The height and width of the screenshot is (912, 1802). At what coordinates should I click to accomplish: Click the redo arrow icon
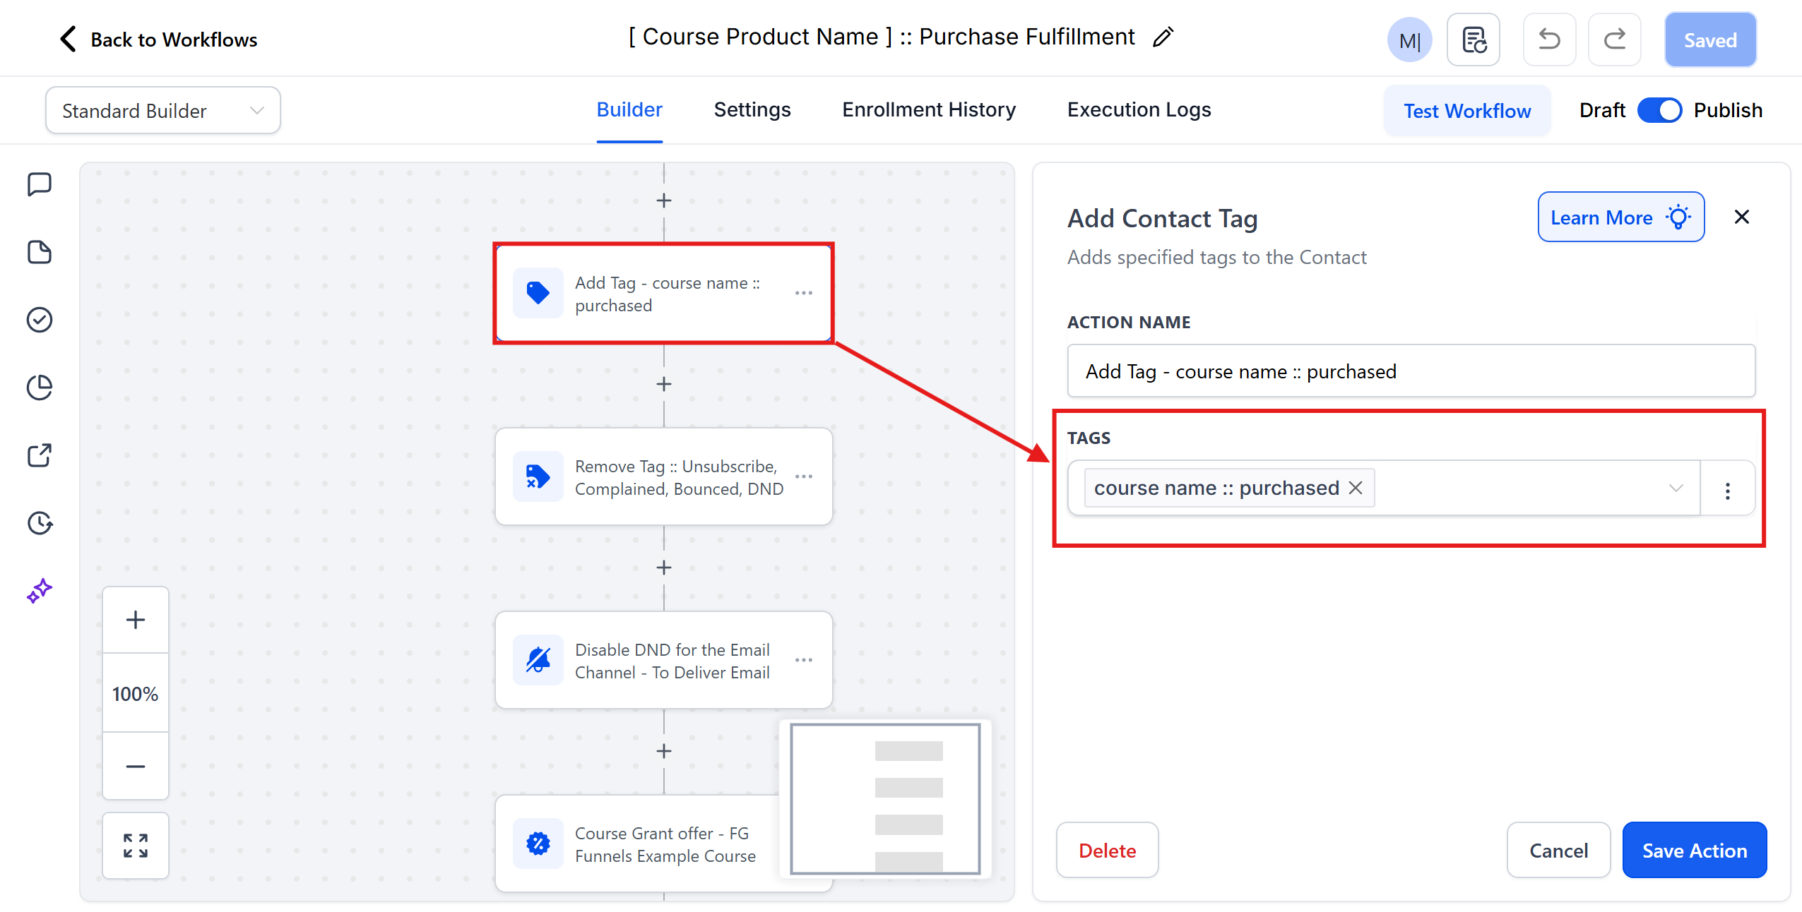pos(1614,40)
